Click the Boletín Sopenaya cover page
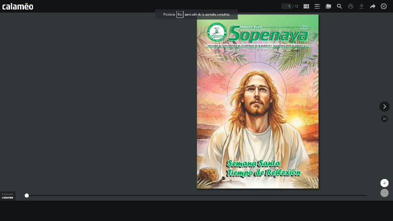Viewport: 393px width, 221px height. (257, 110)
